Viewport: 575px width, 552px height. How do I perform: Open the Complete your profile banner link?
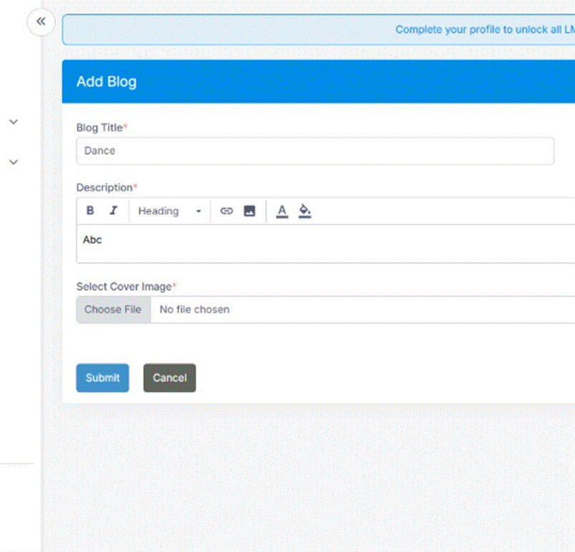click(x=484, y=30)
